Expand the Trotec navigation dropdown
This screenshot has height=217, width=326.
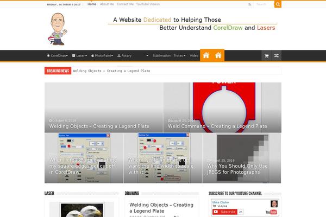tap(179, 56)
